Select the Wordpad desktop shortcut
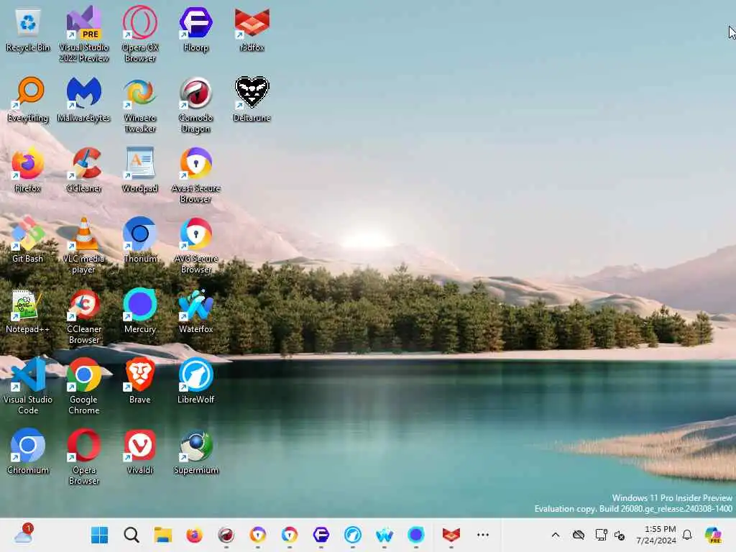736x552 pixels. tap(140, 170)
